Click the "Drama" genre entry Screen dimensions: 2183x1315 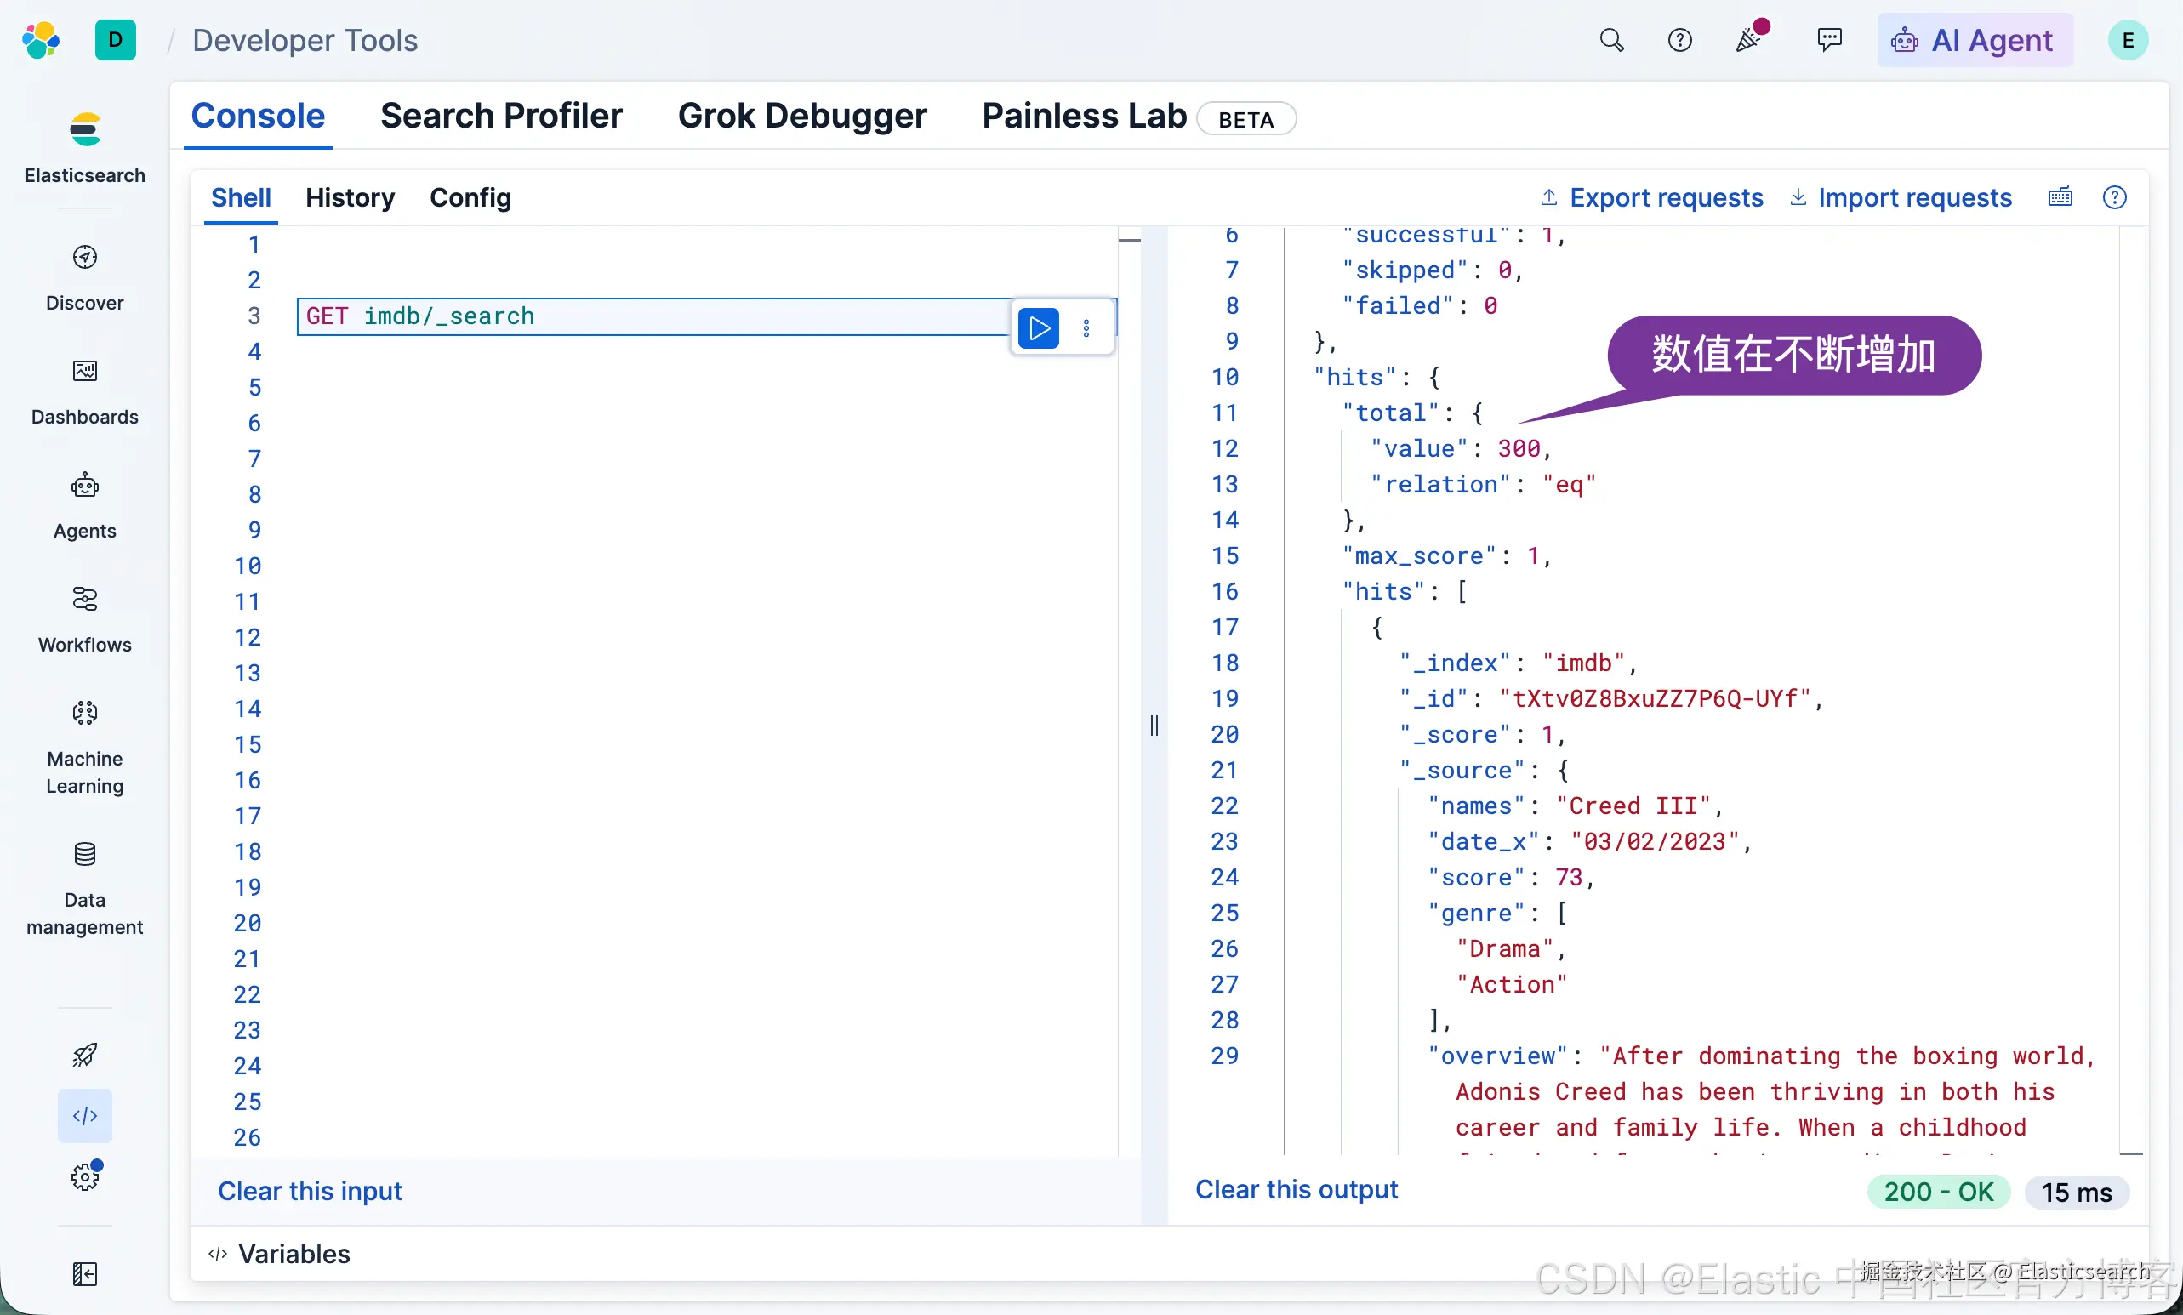(x=1511, y=948)
